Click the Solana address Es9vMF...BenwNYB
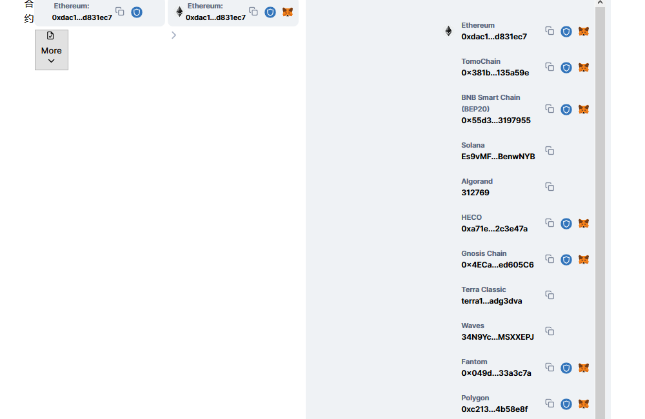This screenshot has width=645, height=419. (x=498, y=157)
